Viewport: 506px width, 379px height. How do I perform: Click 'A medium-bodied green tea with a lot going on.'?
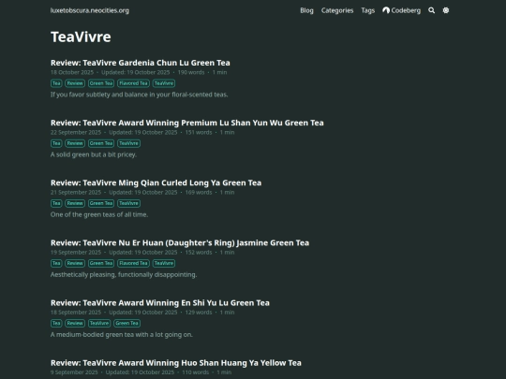coord(122,334)
